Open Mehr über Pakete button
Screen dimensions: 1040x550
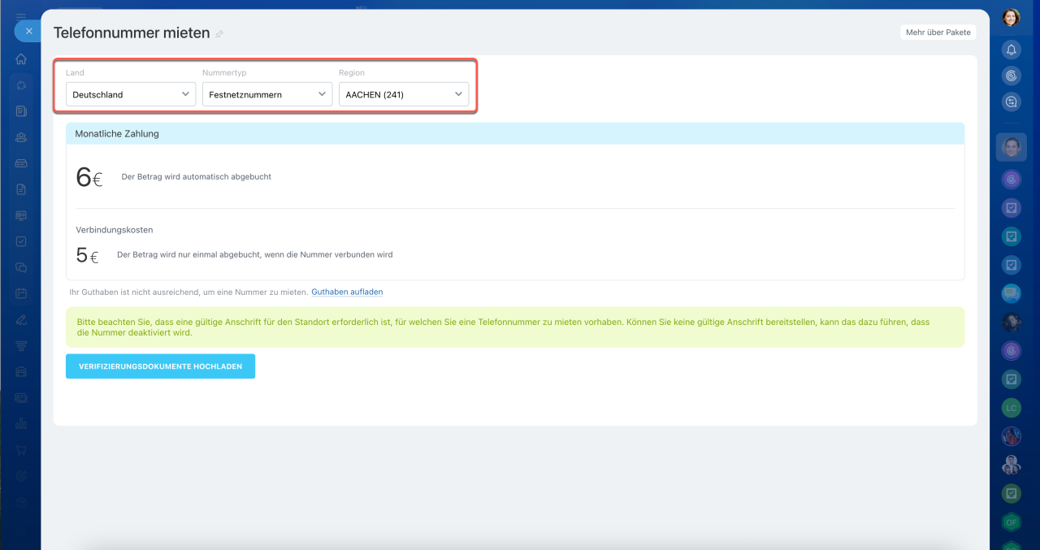pyautogui.click(x=937, y=32)
